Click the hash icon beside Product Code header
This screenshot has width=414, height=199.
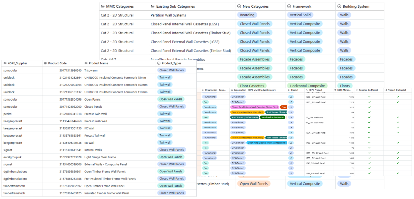coord(45,63)
